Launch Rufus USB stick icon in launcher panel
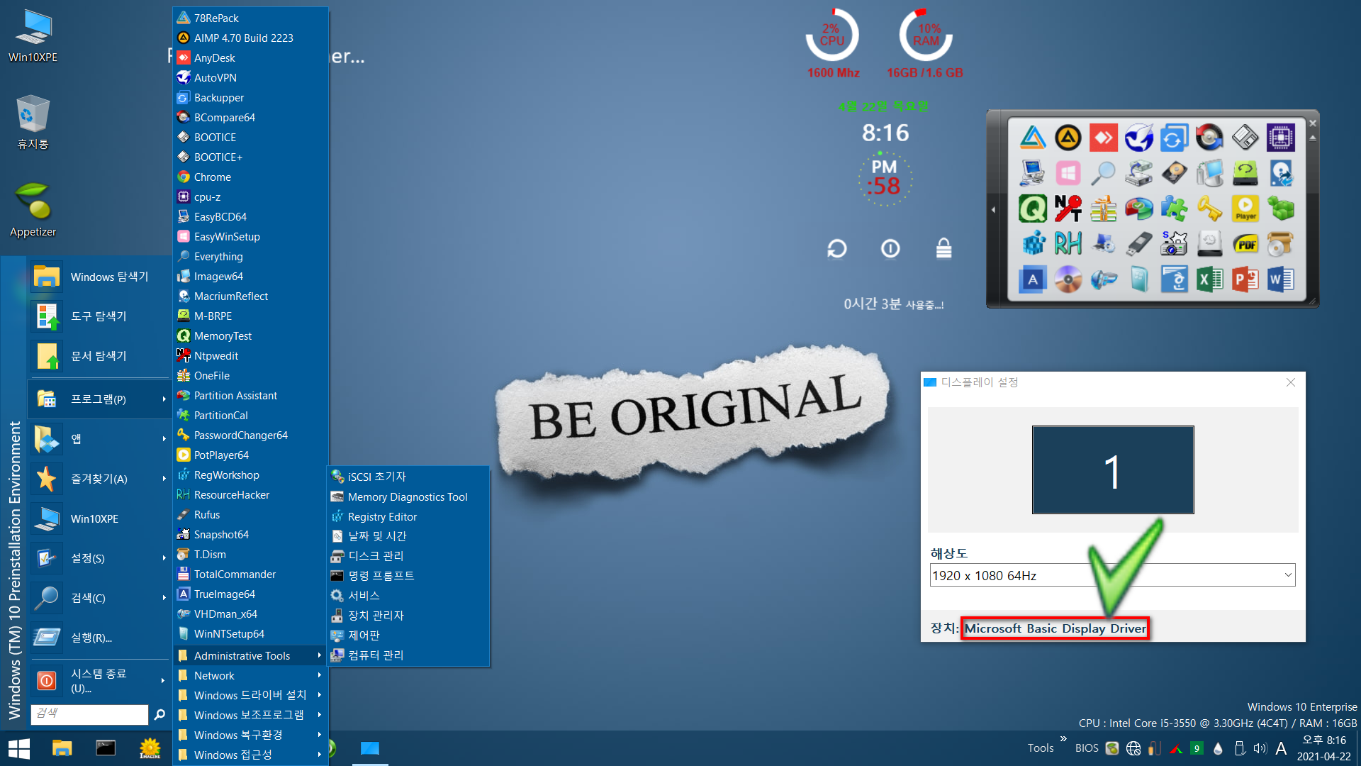Screen dimensions: 1361x766 1138,244
